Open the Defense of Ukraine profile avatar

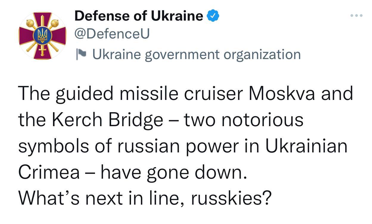42,36
